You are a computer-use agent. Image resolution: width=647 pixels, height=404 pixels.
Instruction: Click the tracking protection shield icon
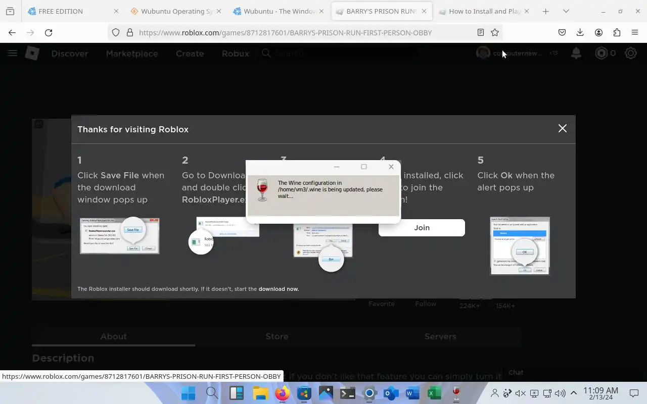point(116,32)
